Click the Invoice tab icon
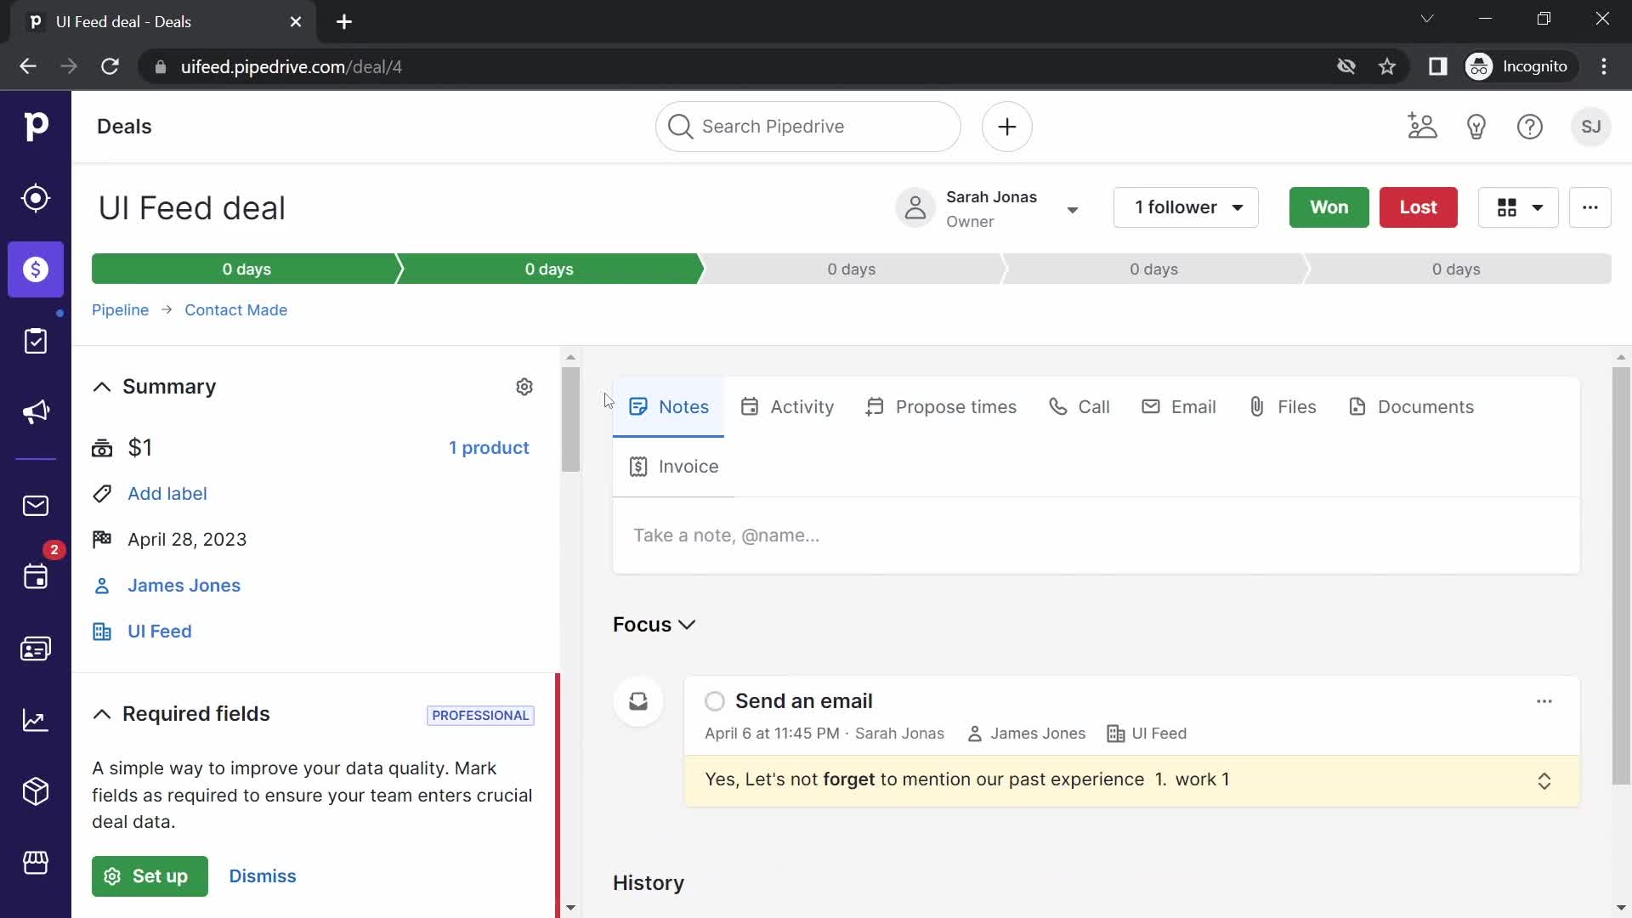This screenshot has height=918, width=1632. click(x=637, y=467)
